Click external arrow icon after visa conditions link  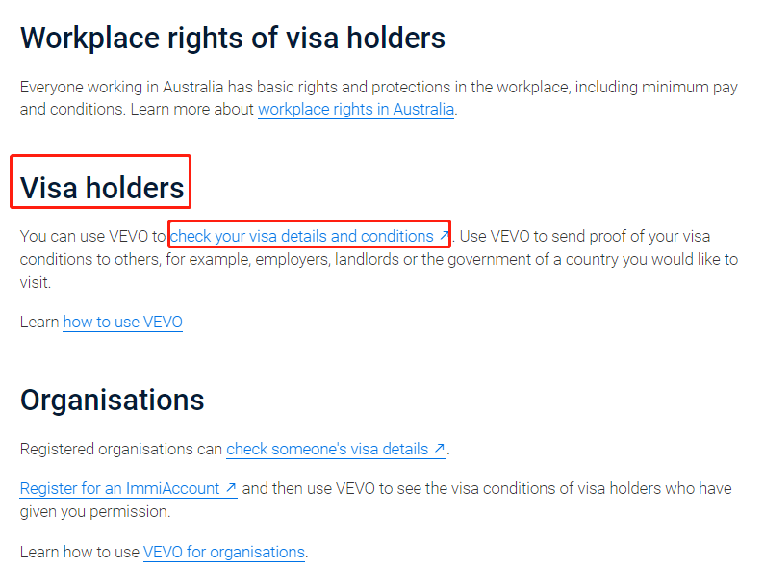pyautogui.click(x=444, y=236)
